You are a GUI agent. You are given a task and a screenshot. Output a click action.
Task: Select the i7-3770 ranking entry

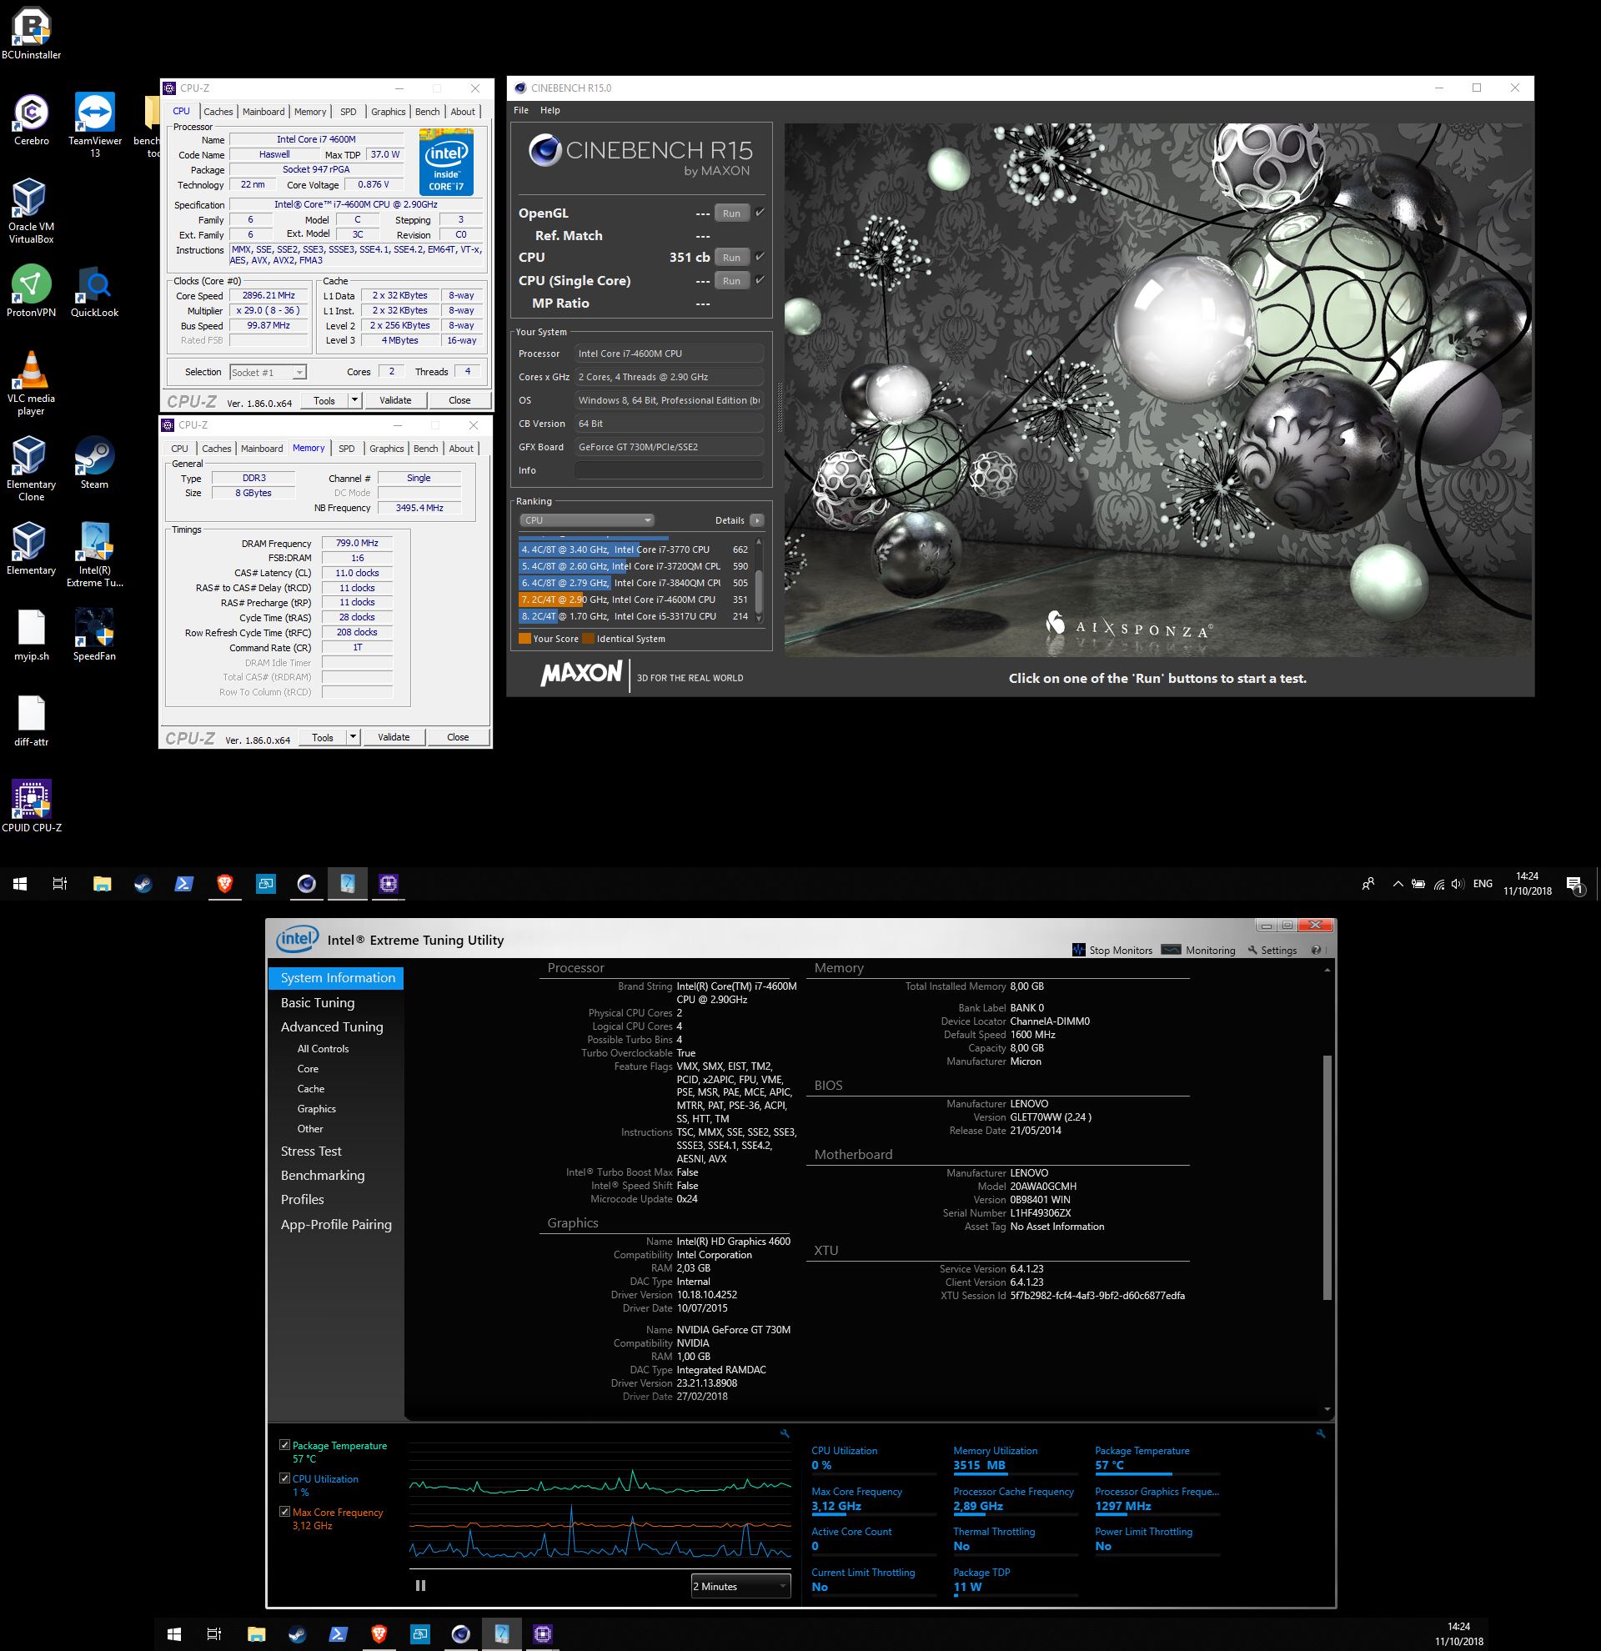click(x=635, y=549)
